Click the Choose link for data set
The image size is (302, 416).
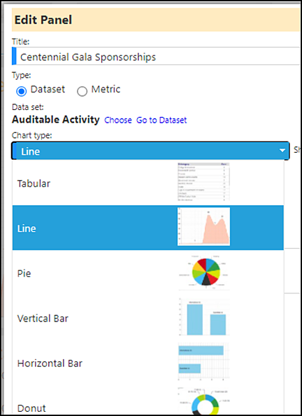tap(118, 120)
